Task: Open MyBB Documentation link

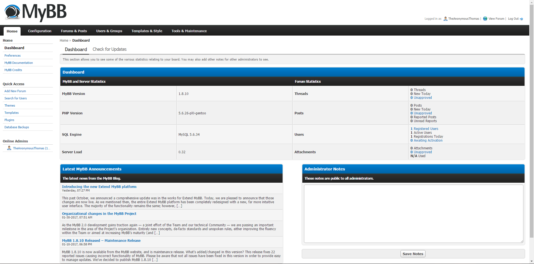Action: [19, 63]
